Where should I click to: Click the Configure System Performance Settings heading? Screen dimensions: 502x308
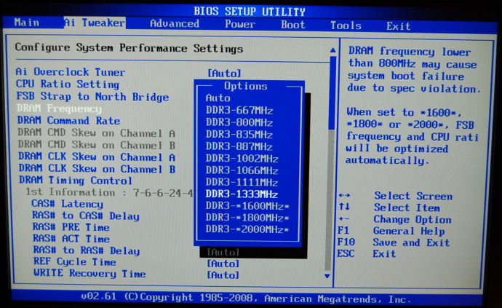(129, 48)
